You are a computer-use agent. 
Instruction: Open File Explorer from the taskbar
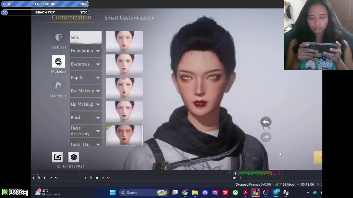(x=195, y=193)
